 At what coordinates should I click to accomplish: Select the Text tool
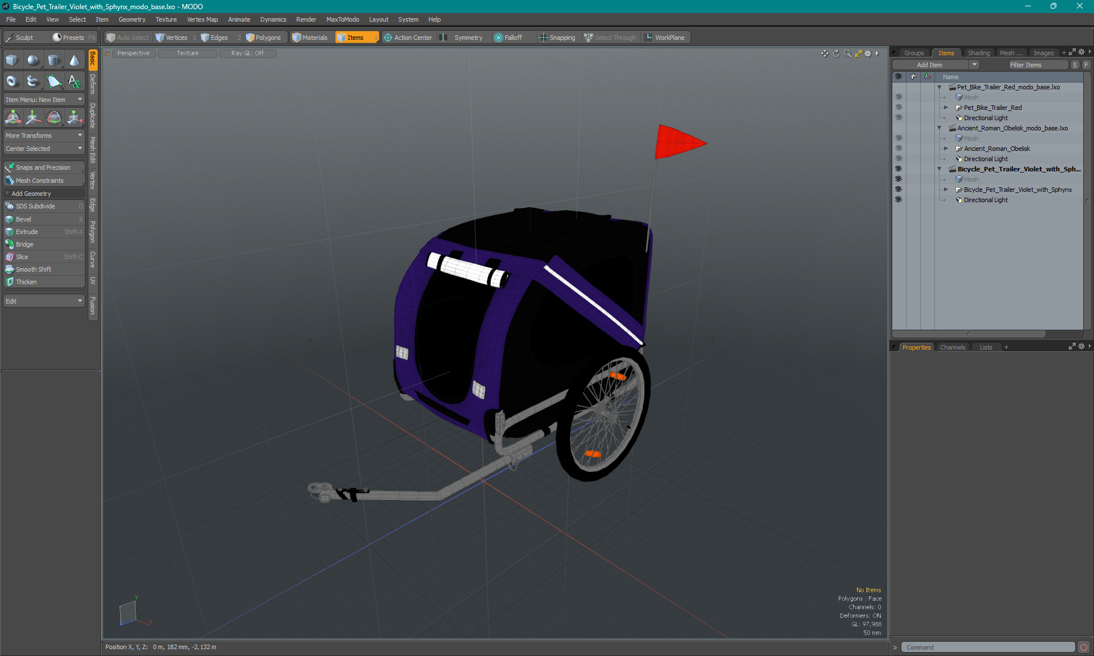pyautogui.click(x=74, y=81)
